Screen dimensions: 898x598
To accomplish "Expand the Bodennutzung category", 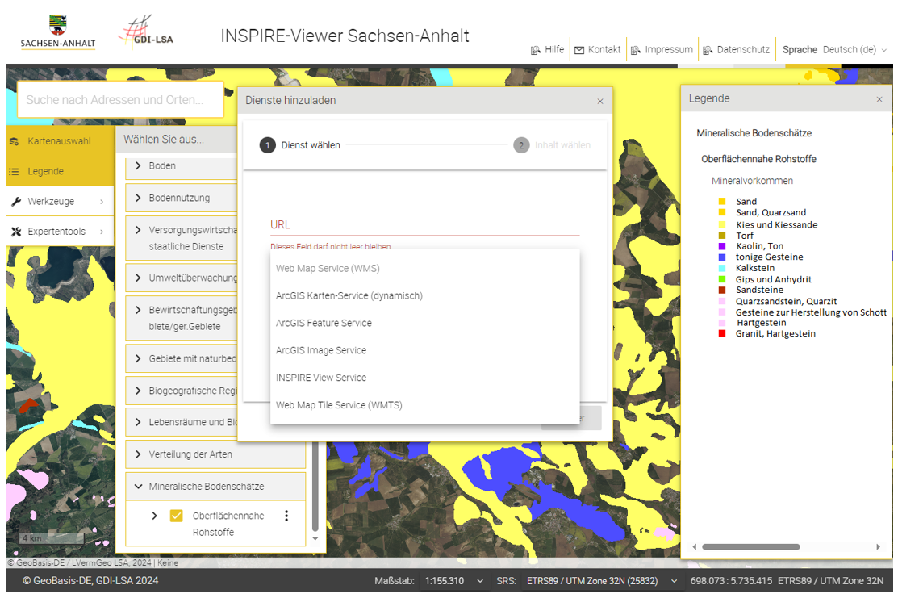I will pyautogui.click(x=138, y=198).
